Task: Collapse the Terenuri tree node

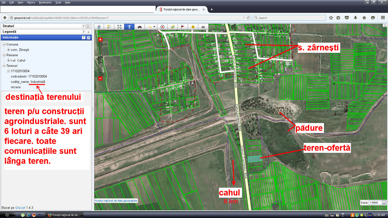Action: click(4, 65)
